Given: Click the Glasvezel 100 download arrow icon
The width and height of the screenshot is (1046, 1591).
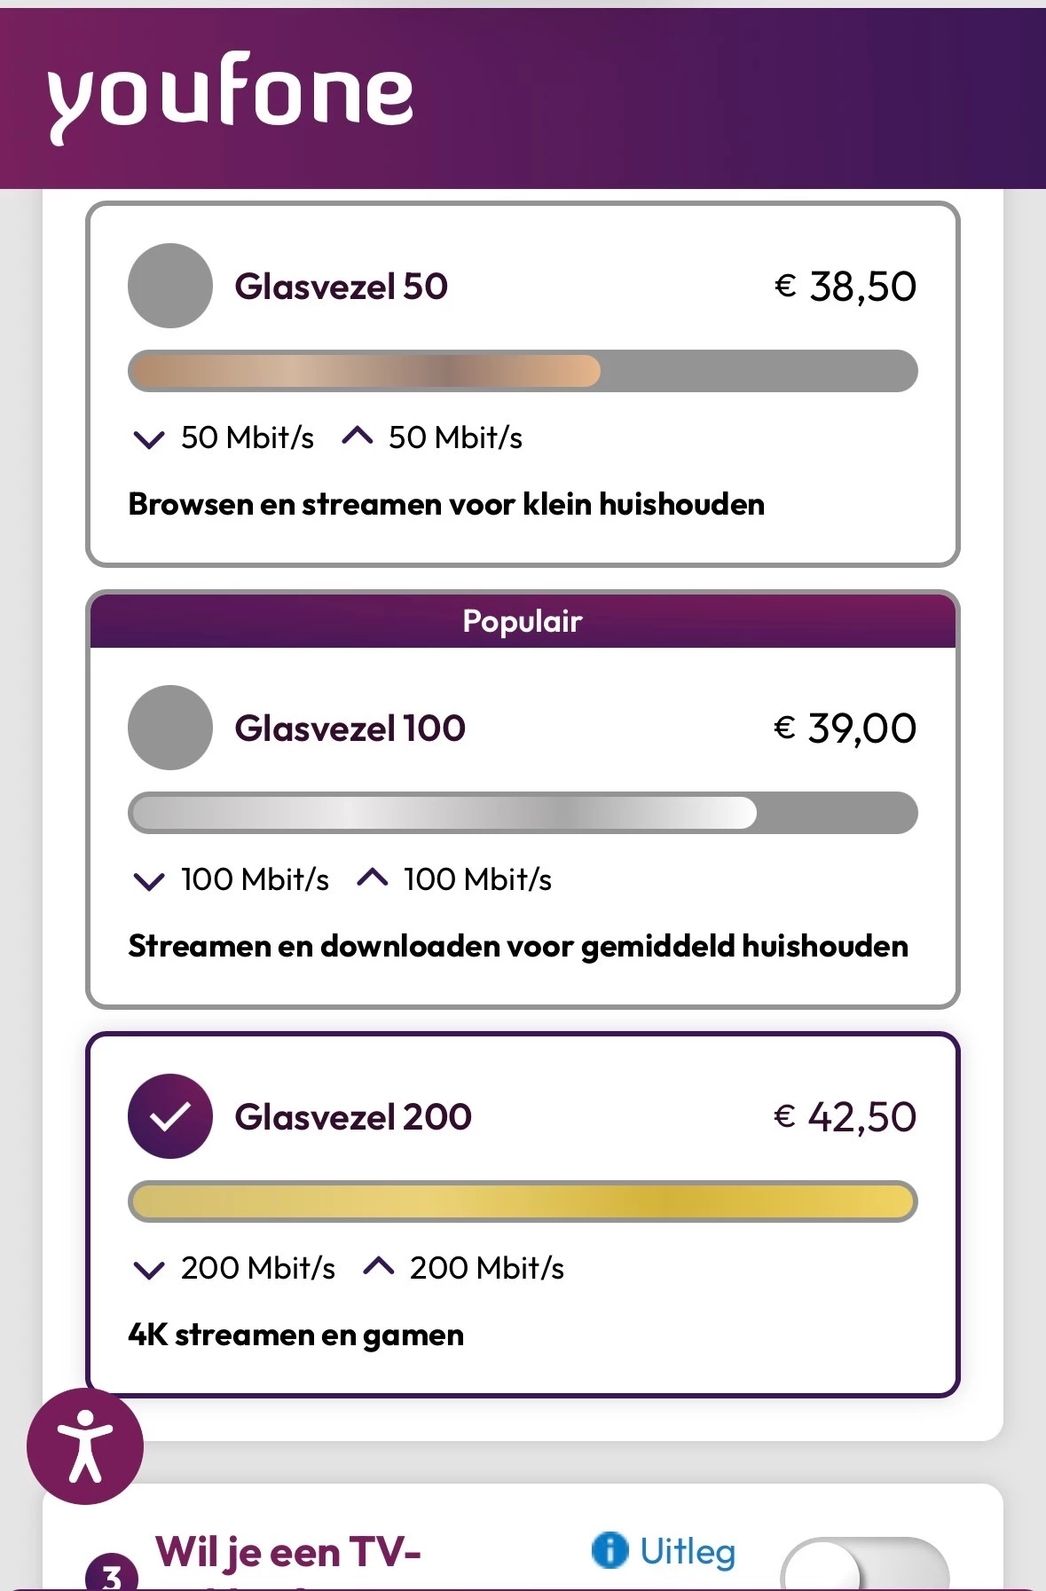Looking at the screenshot, I should pyautogui.click(x=148, y=880).
